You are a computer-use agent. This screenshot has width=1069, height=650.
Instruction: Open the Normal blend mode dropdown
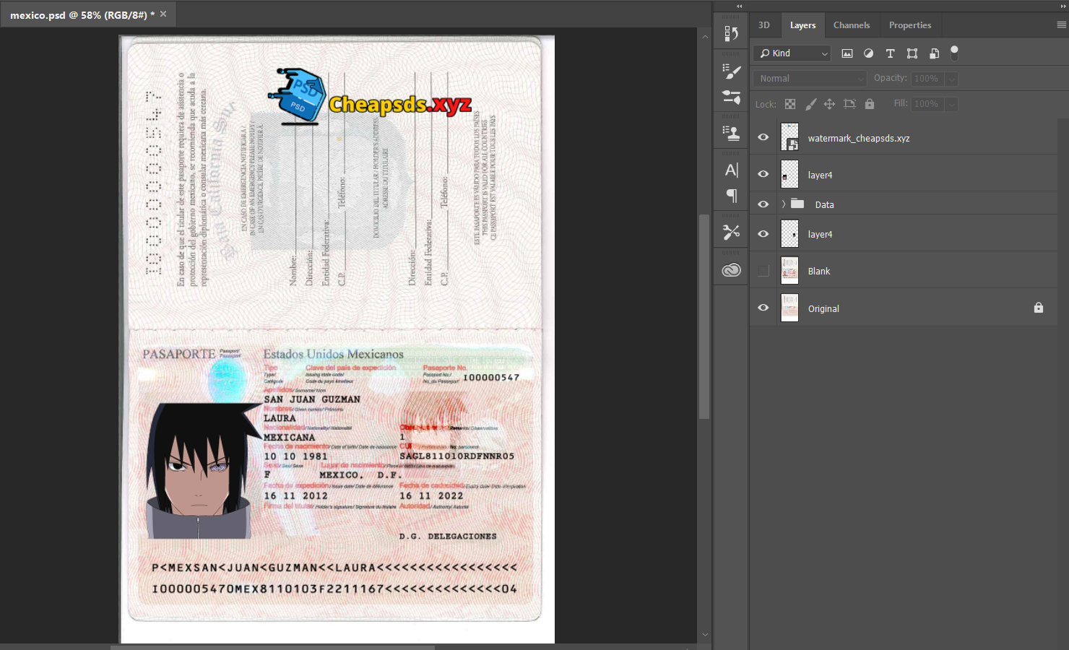(x=809, y=79)
